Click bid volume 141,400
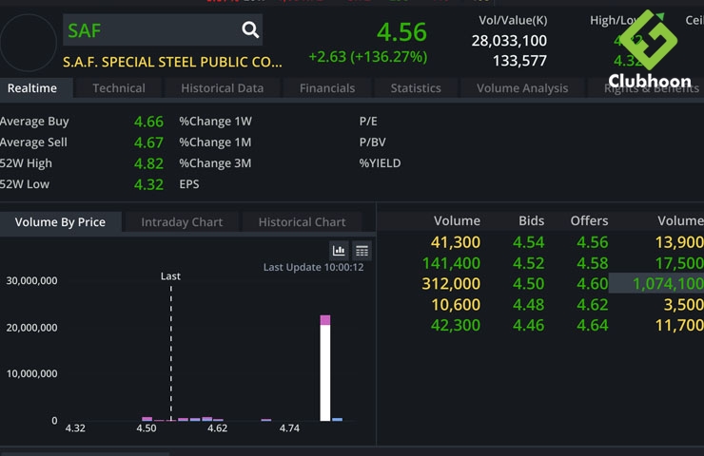704x456 pixels. click(x=451, y=263)
